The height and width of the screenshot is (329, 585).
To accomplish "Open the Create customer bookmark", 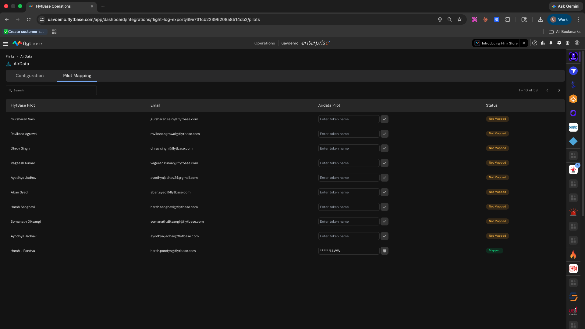I will point(24,32).
